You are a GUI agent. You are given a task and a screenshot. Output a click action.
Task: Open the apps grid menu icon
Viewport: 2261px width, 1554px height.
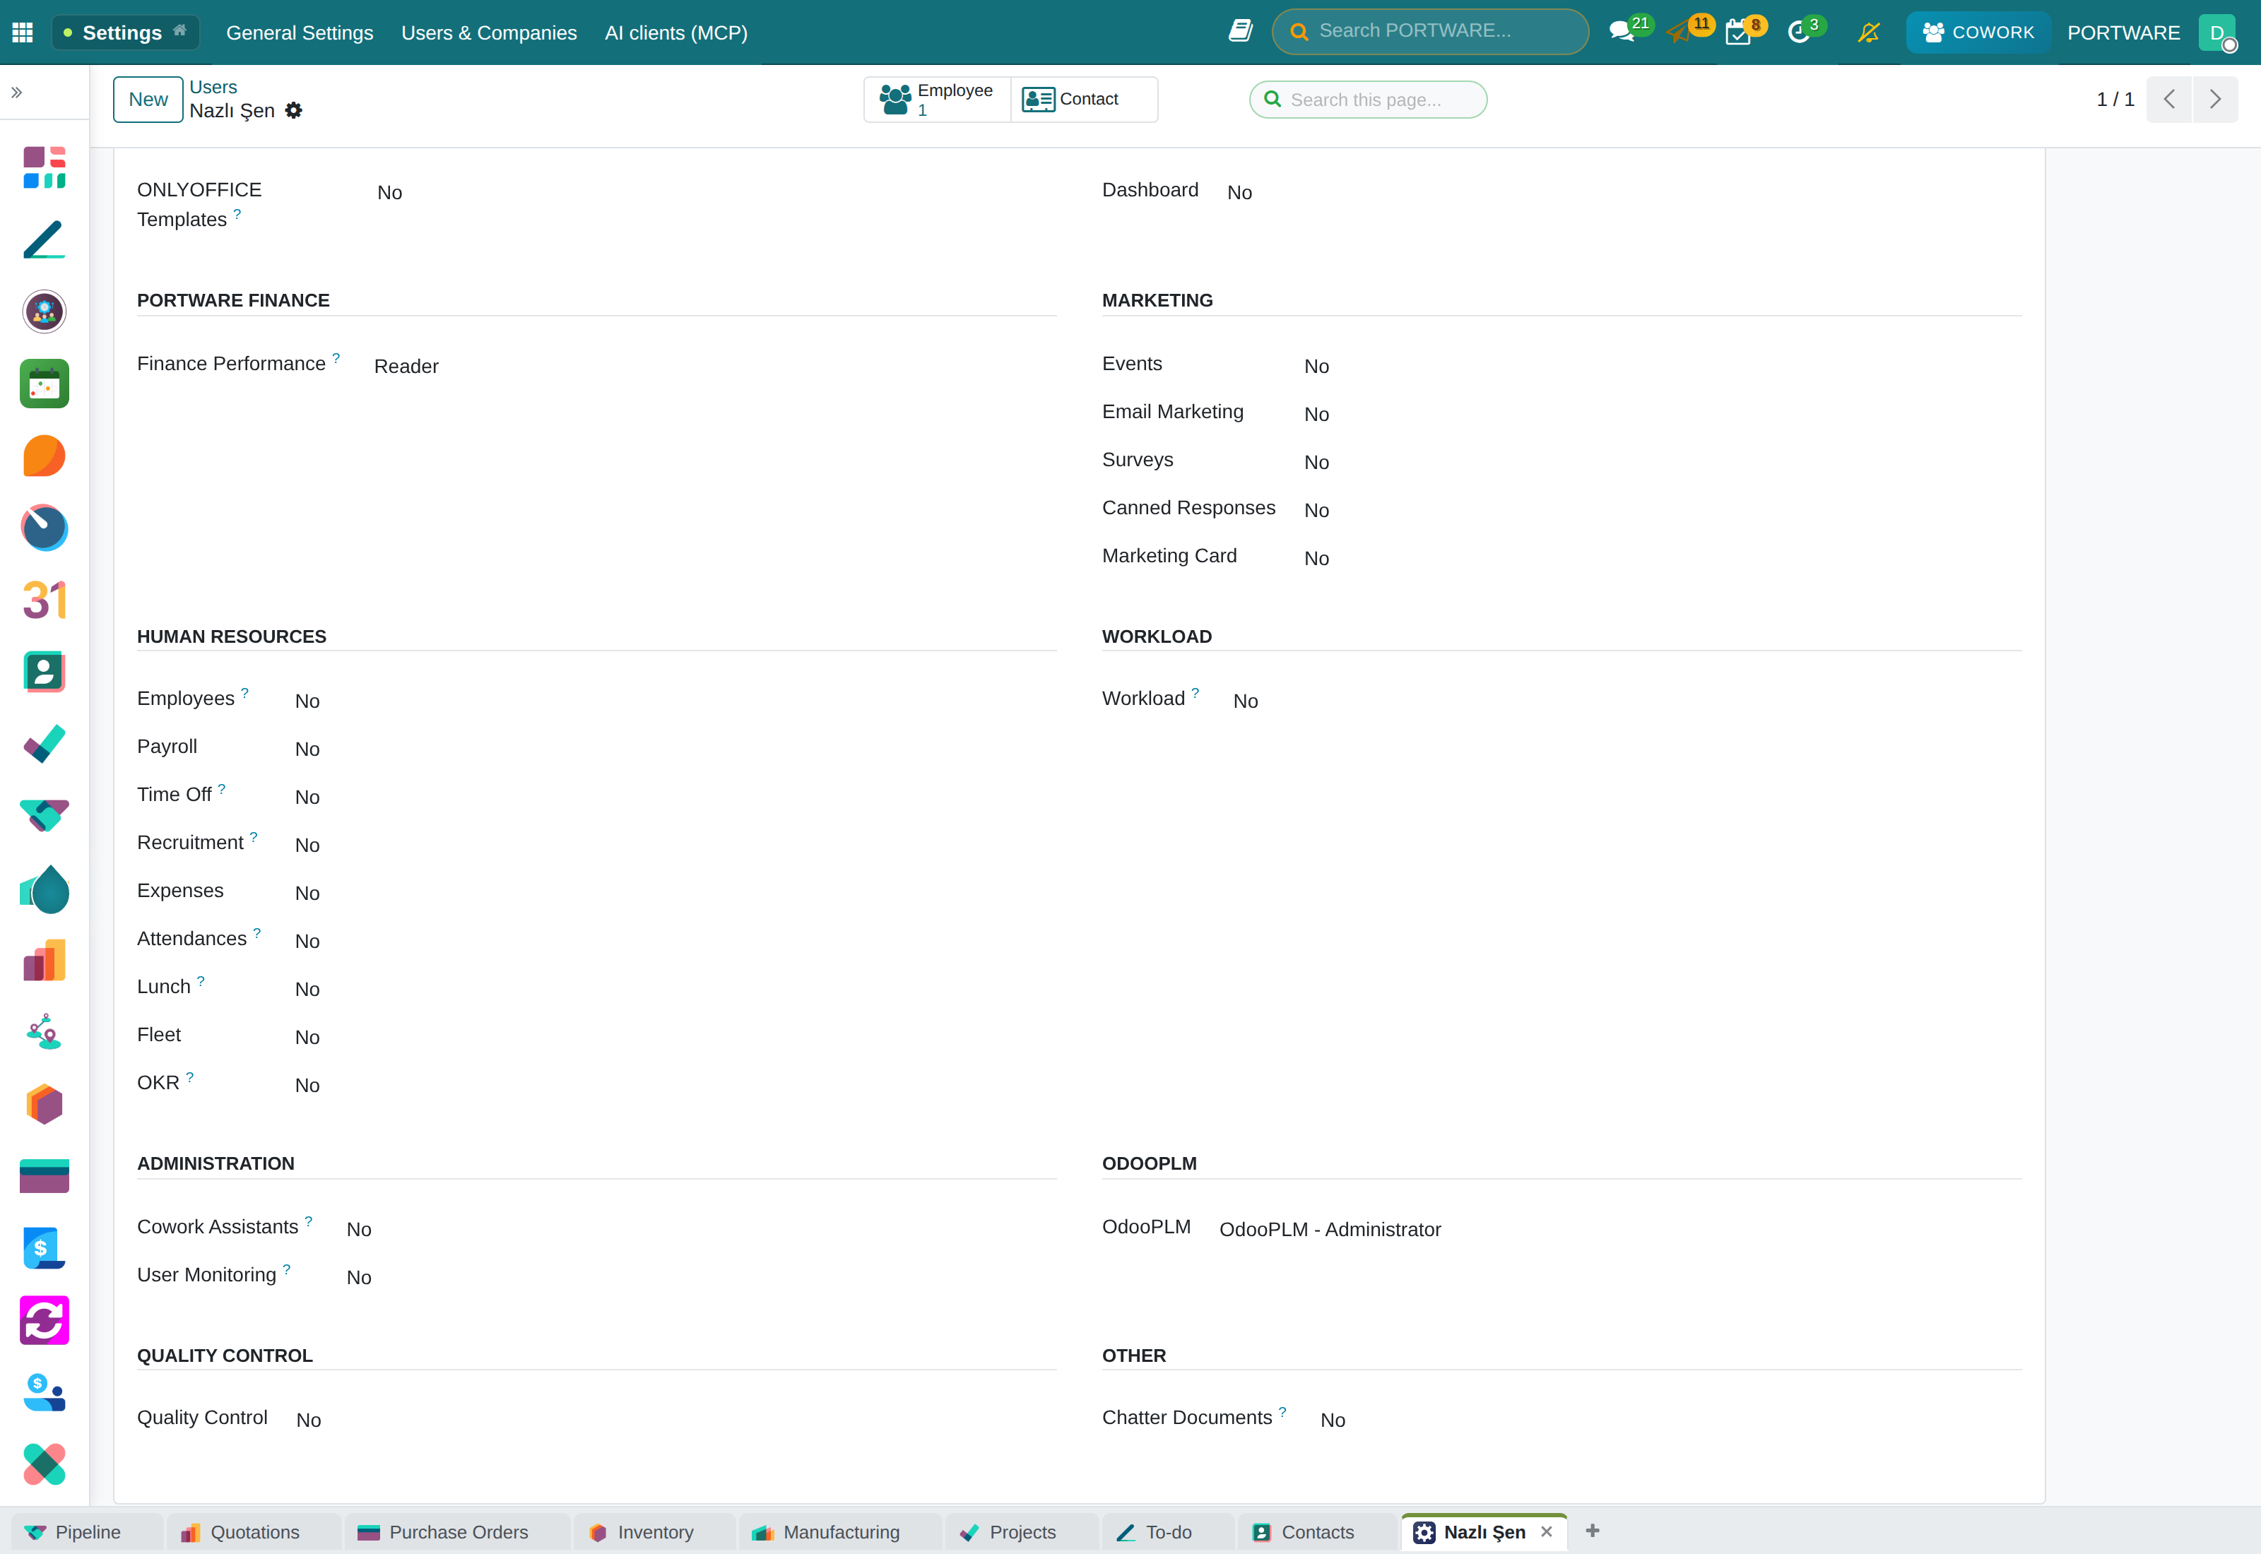tap(23, 32)
